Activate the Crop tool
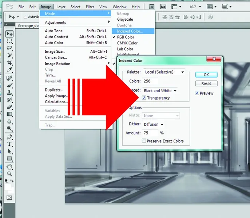 9,62
